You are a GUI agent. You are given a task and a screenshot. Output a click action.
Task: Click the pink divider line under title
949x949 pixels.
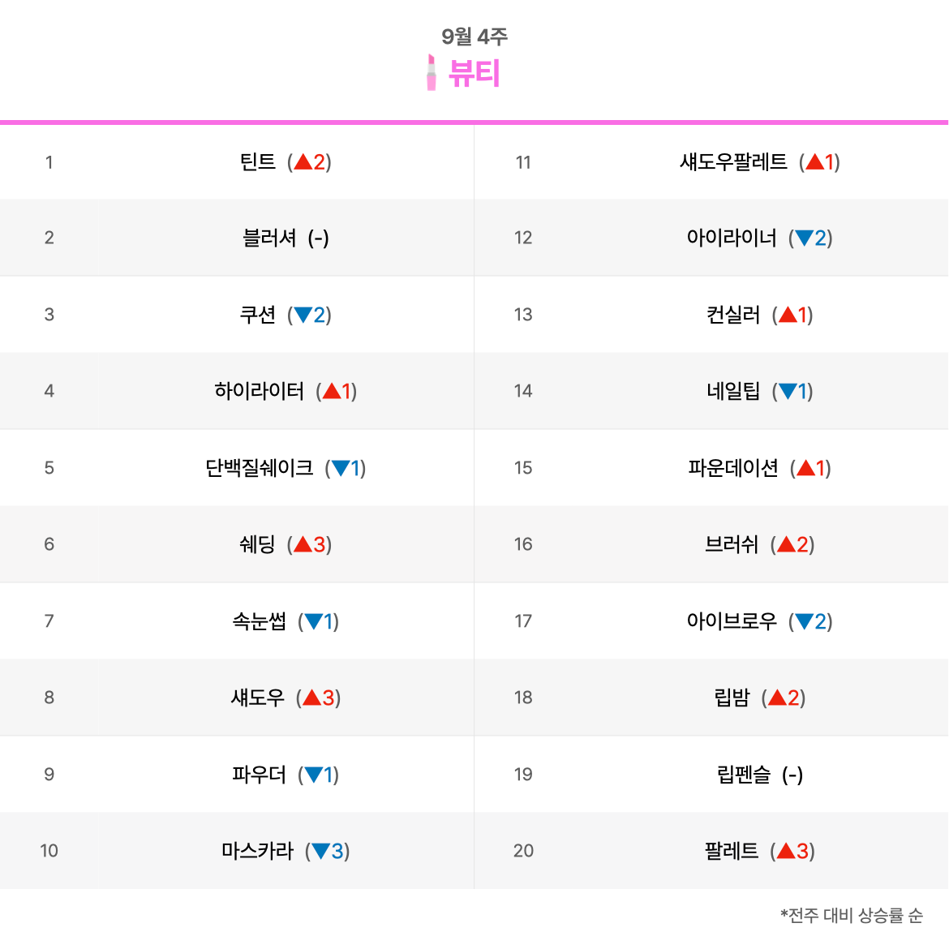coord(474,122)
